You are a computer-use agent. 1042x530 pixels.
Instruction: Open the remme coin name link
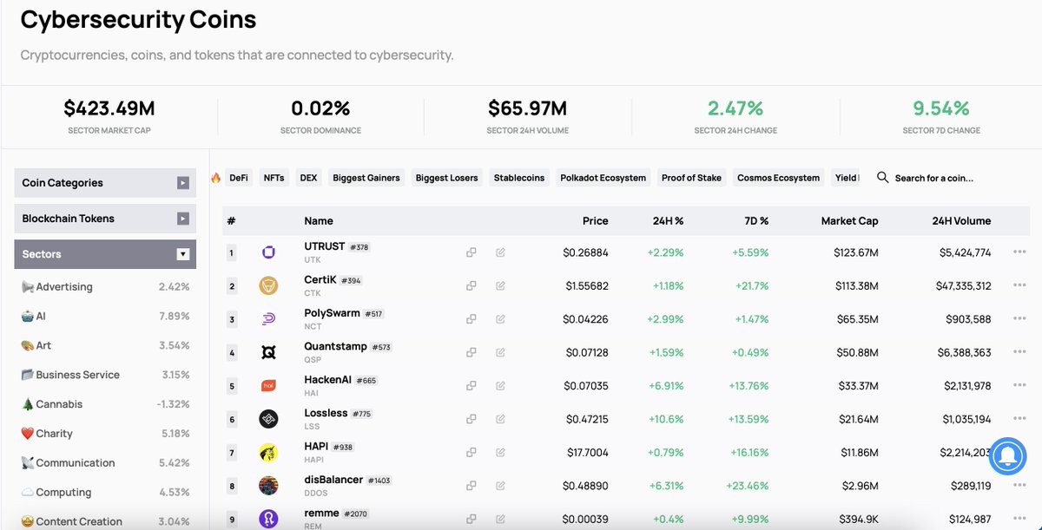321,513
